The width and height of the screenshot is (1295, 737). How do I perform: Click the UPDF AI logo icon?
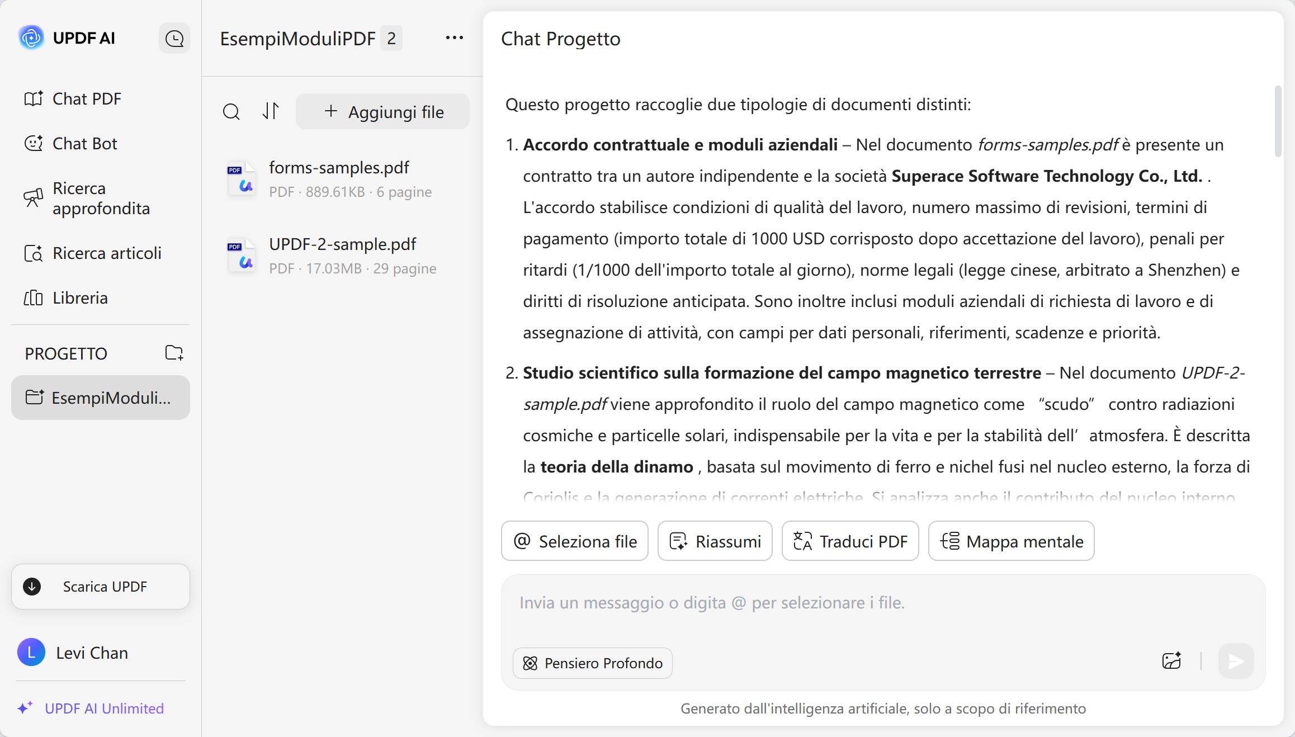(x=31, y=38)
